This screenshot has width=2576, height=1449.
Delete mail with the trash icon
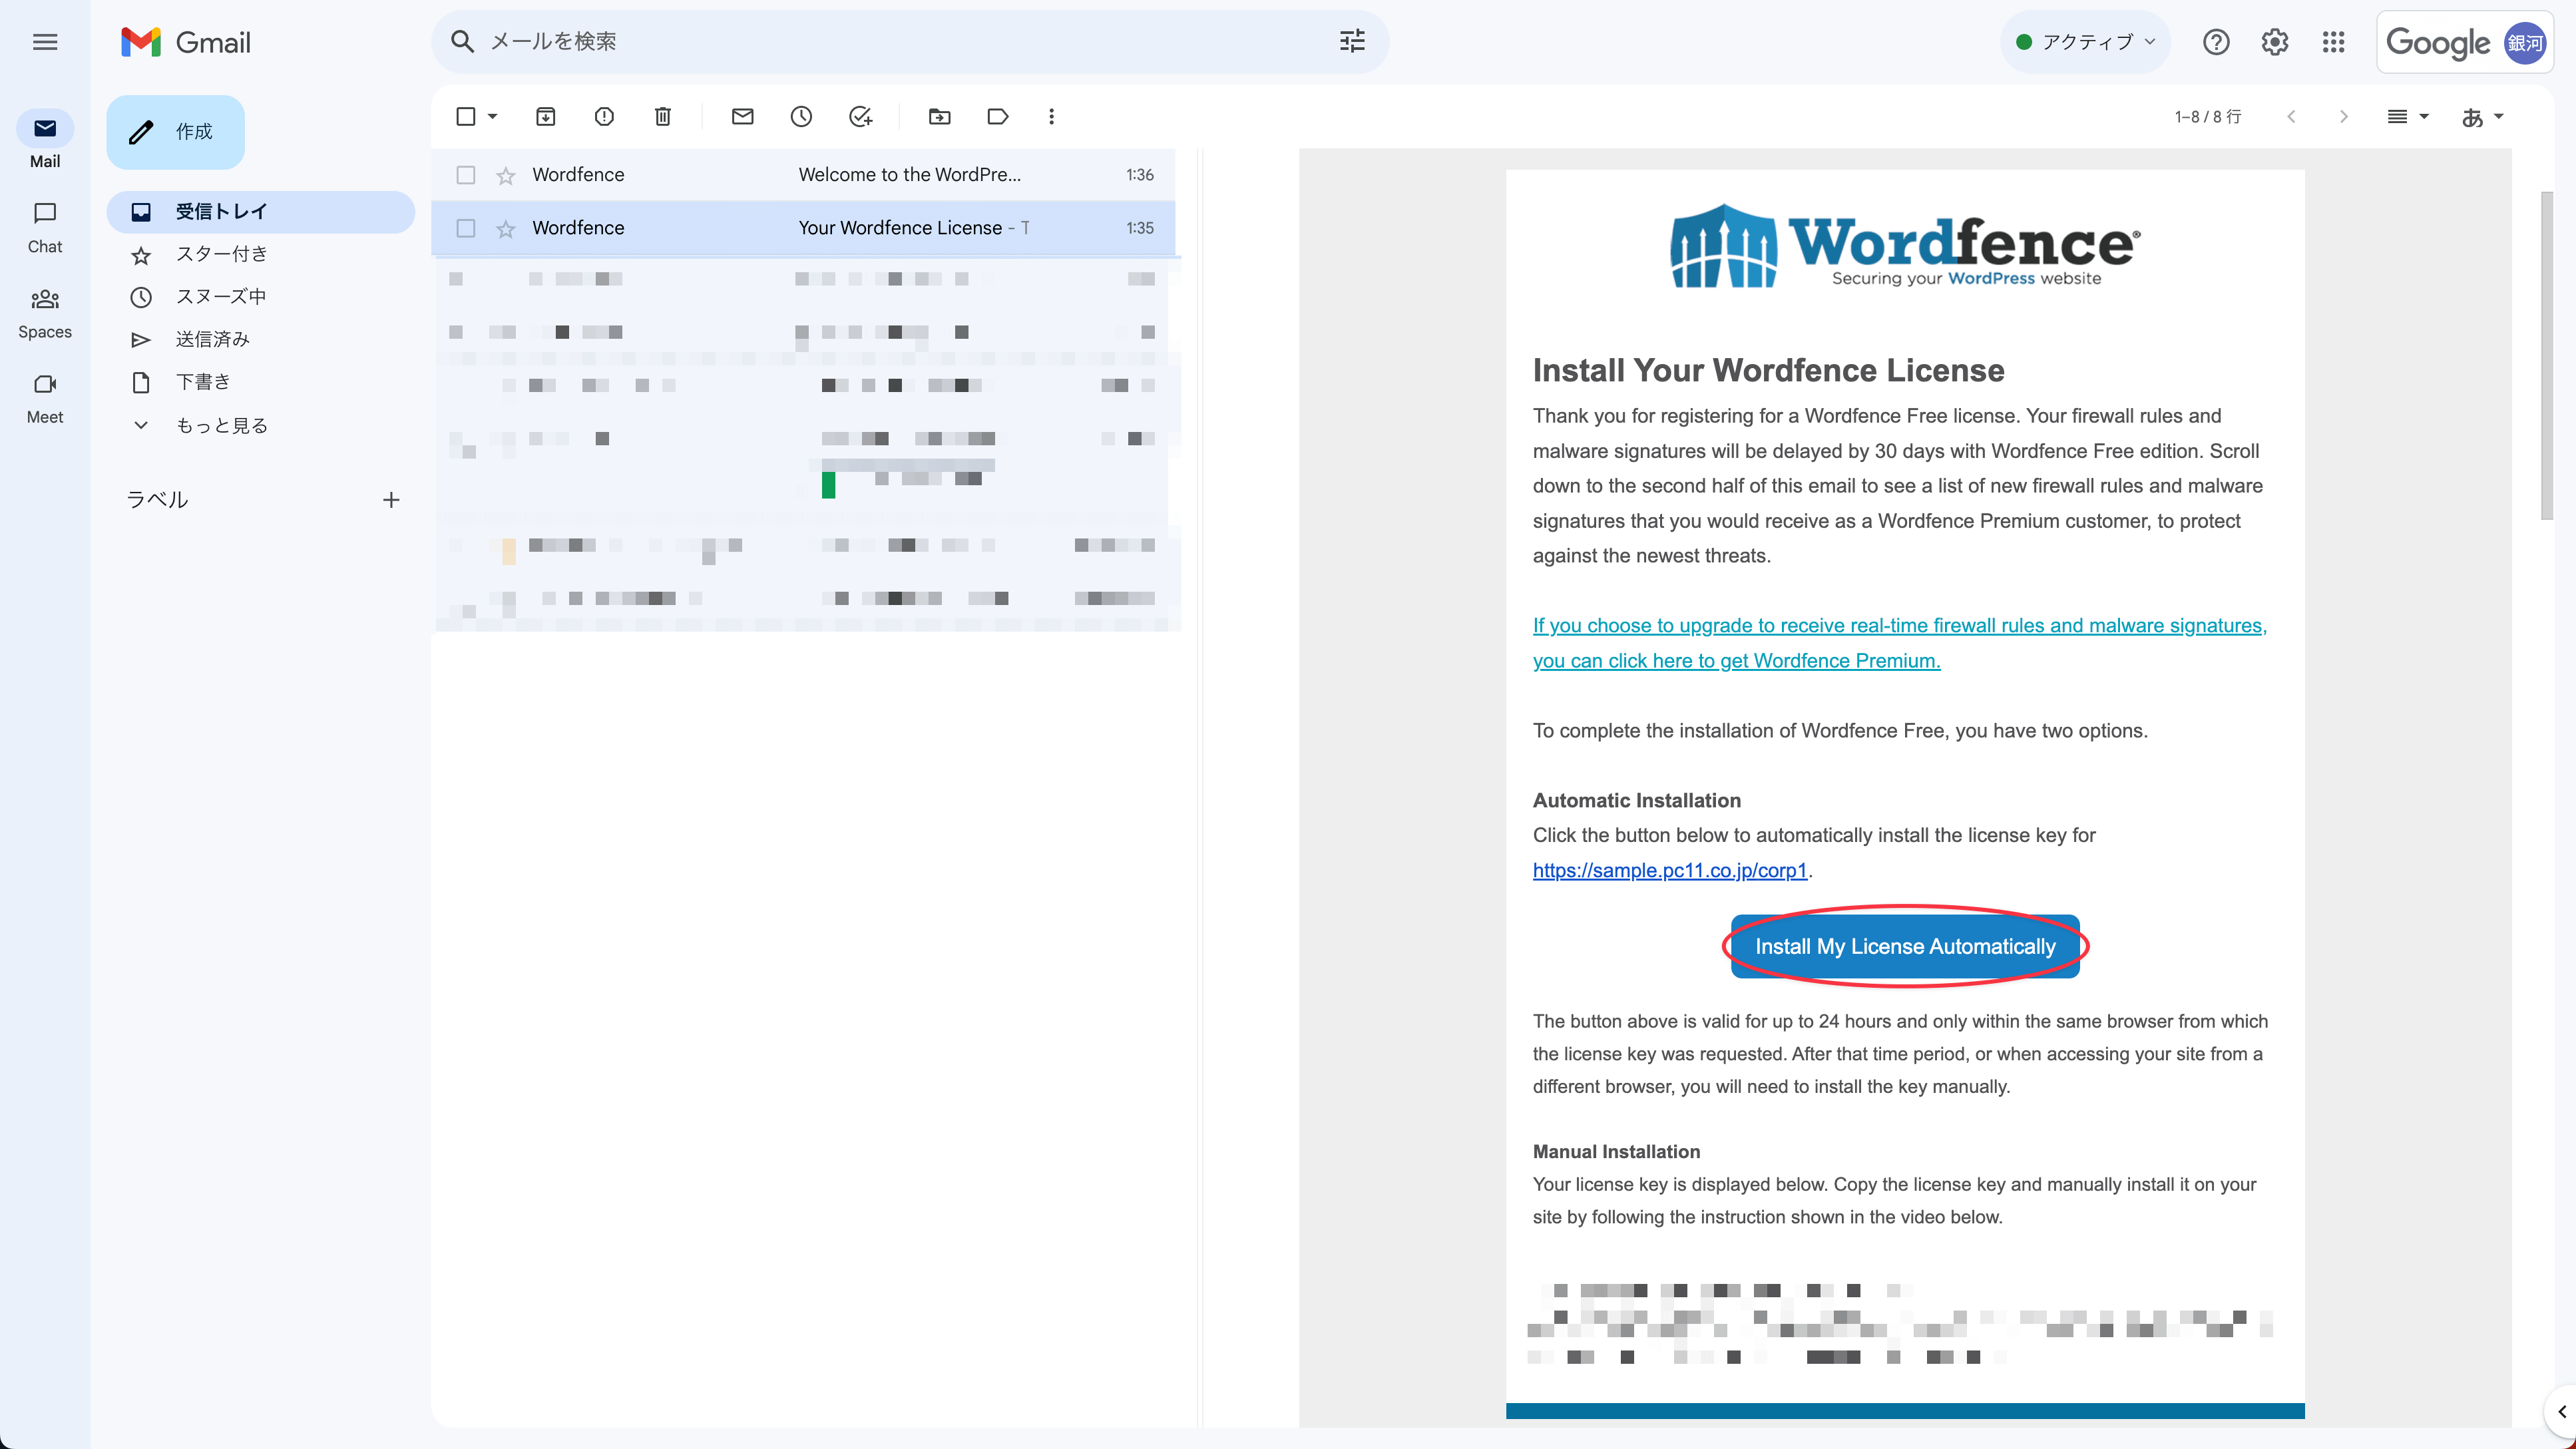(x=662, y=117)
